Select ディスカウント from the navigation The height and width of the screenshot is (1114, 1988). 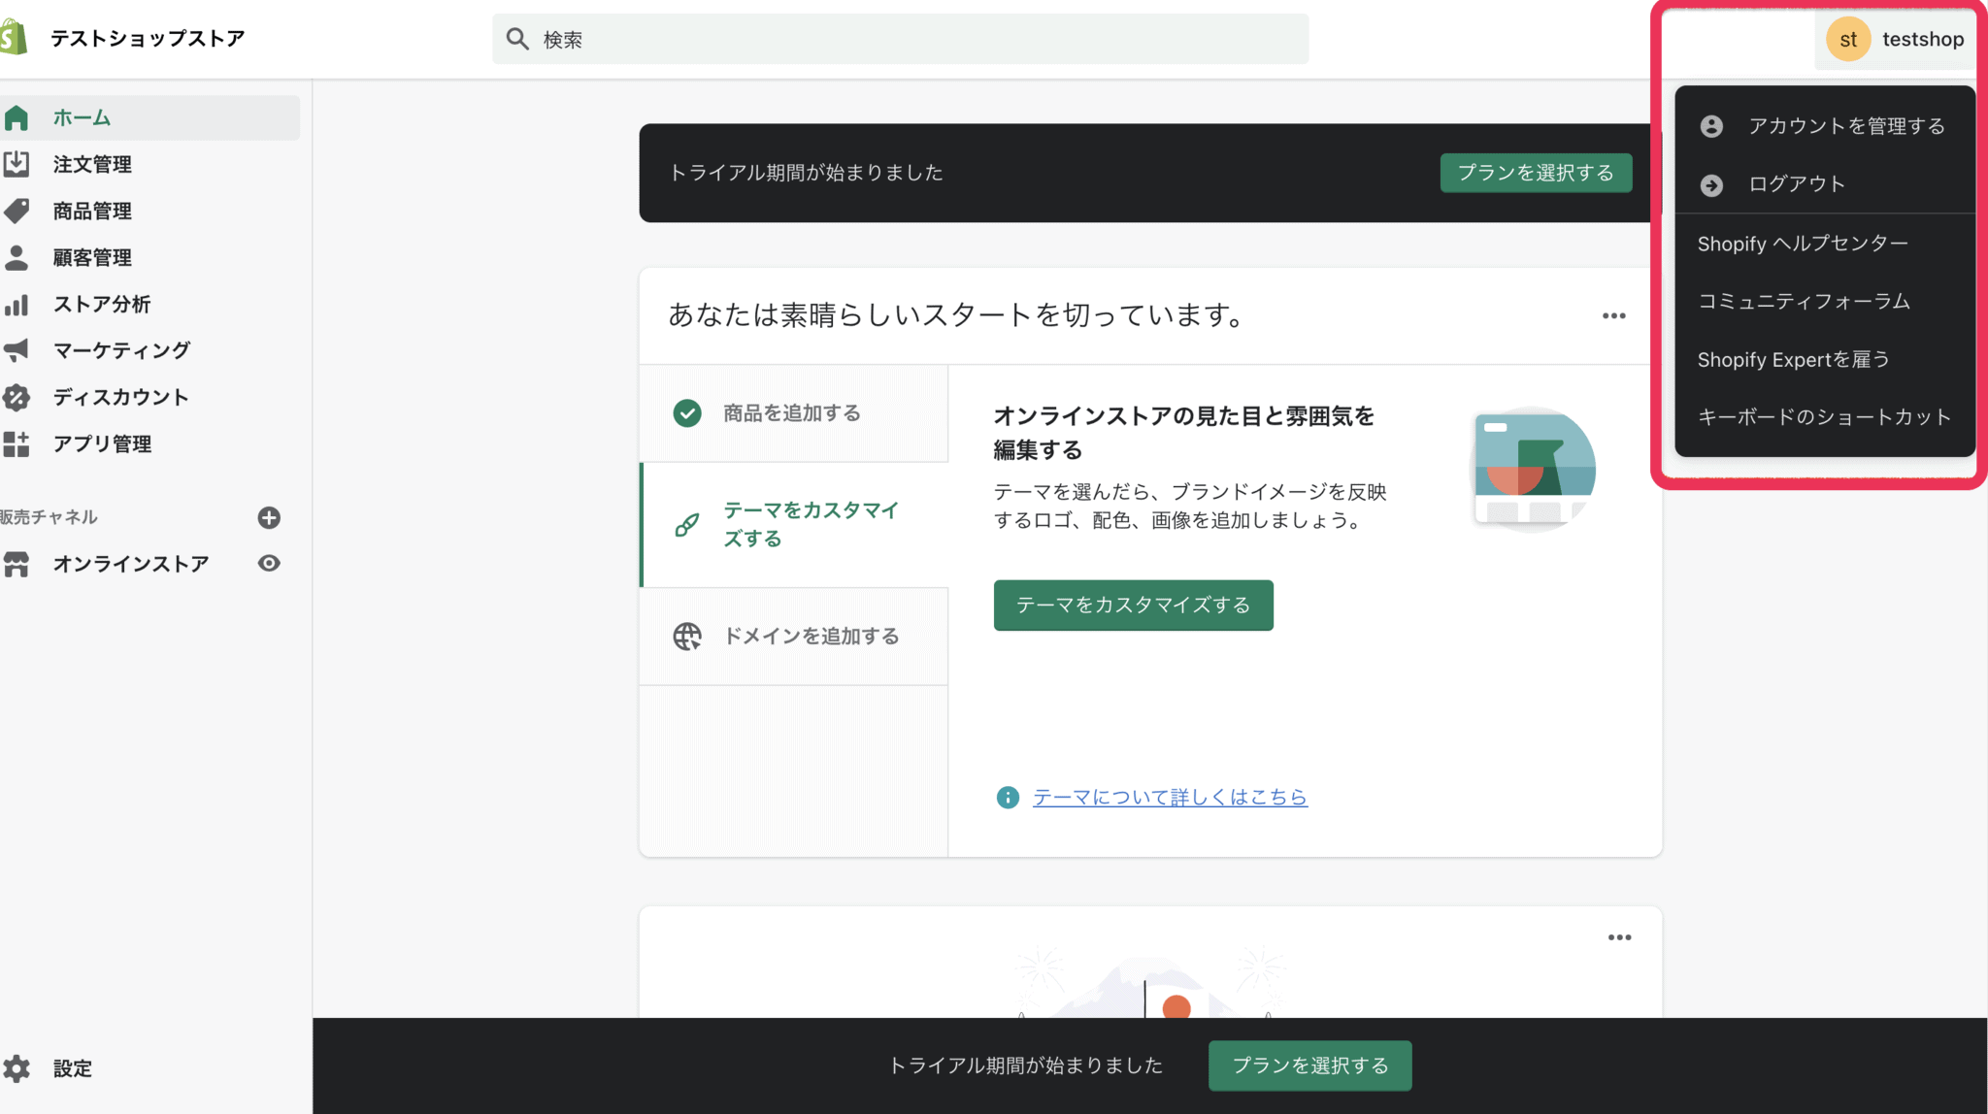[x=120, y=397]
